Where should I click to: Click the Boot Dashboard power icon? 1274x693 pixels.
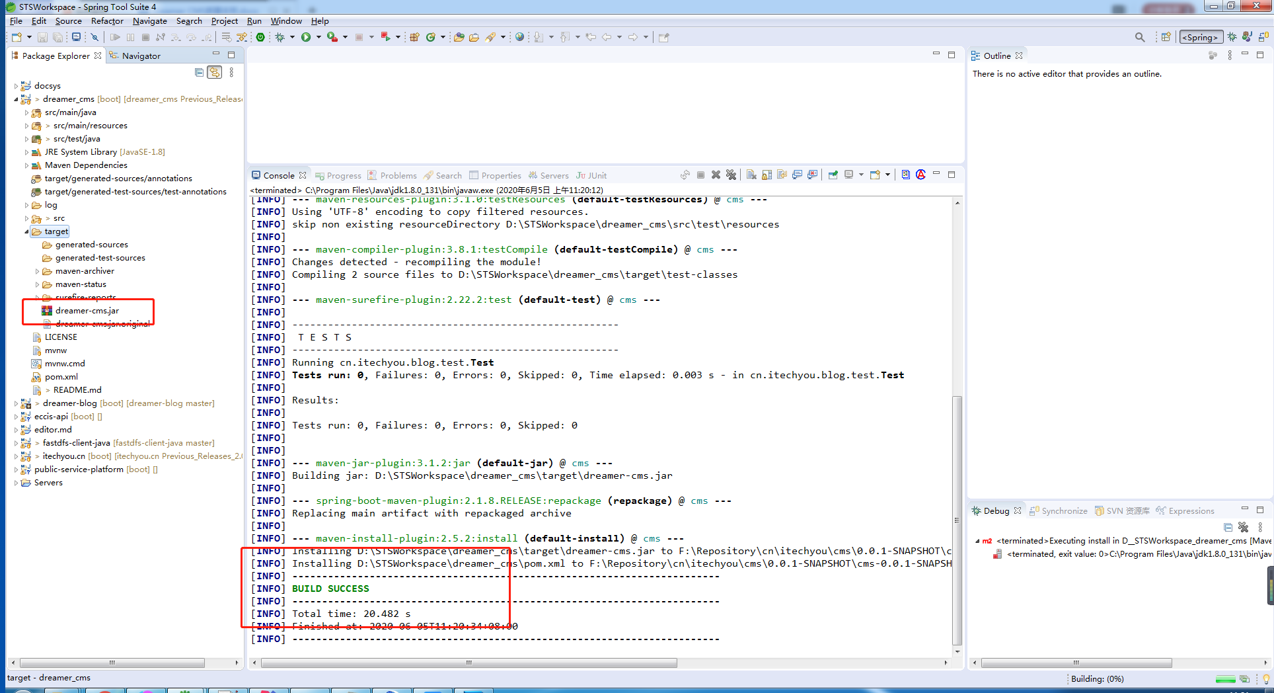click(260, 37)
